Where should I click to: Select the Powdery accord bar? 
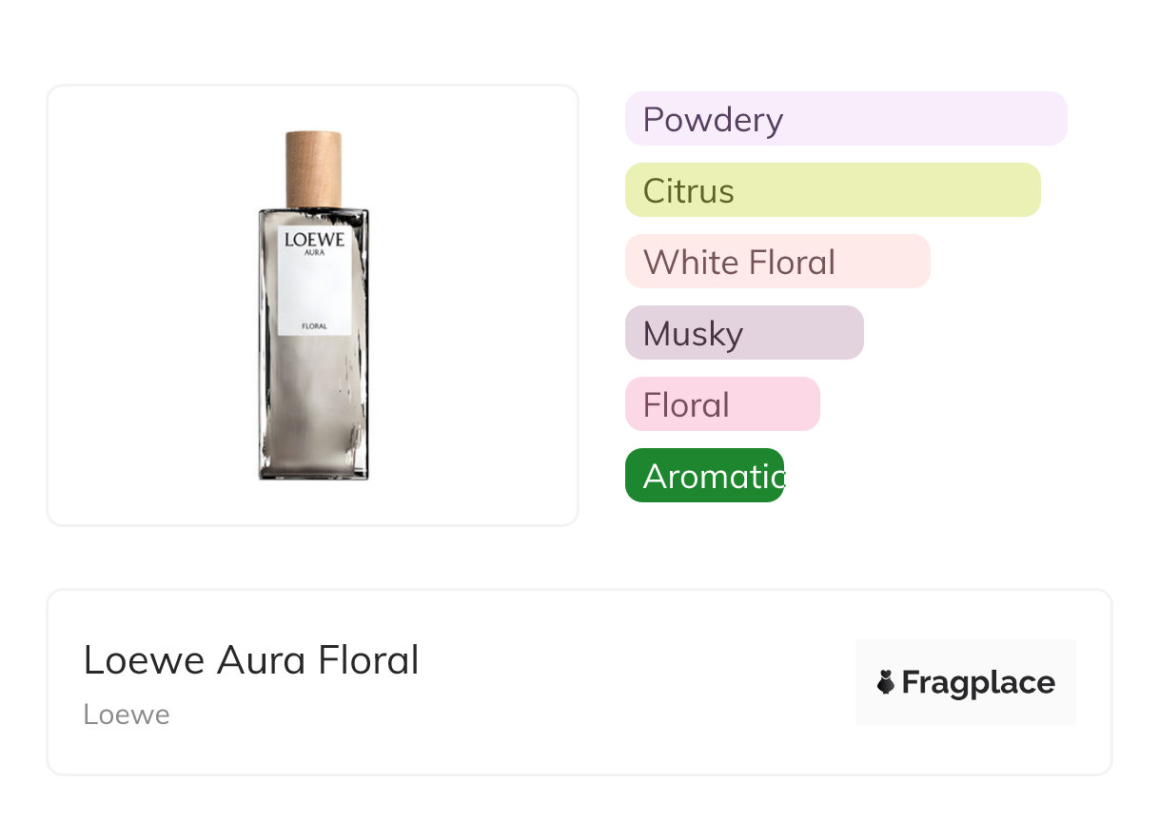tap(845, 119)
